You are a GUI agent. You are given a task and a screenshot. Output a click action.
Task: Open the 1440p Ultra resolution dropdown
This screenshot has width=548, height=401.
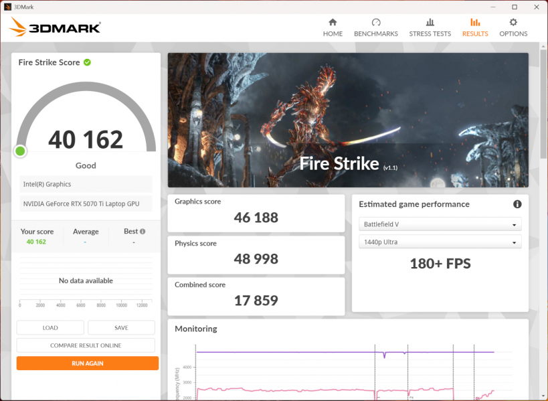click(x=440, y=242)
